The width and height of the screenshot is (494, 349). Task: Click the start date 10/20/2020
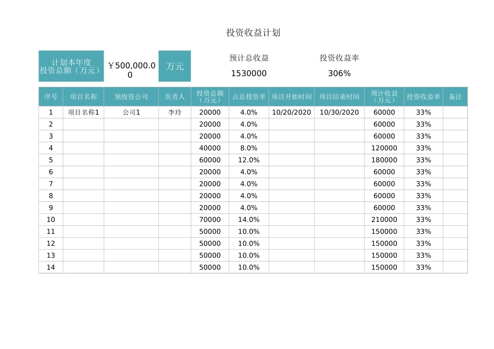tap(291, 112)
